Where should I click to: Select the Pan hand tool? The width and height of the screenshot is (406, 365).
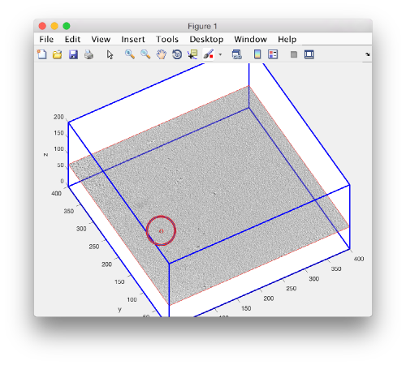(162, 54)
